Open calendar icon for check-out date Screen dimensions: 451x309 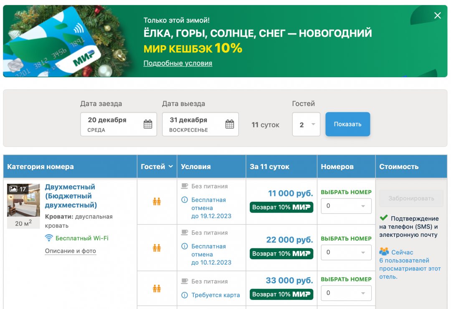(230, 124)
